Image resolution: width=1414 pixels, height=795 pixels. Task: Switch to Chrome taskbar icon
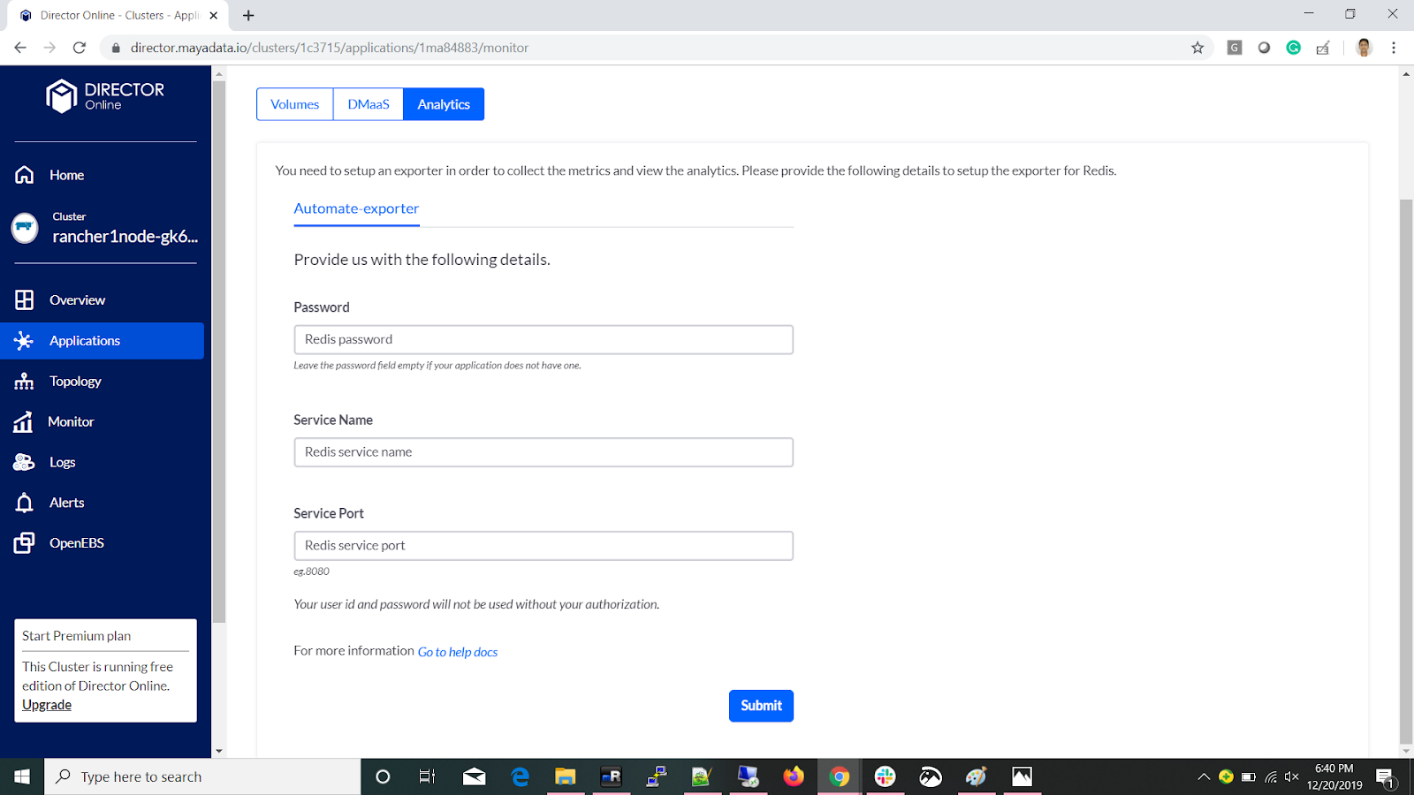(839, 776)
